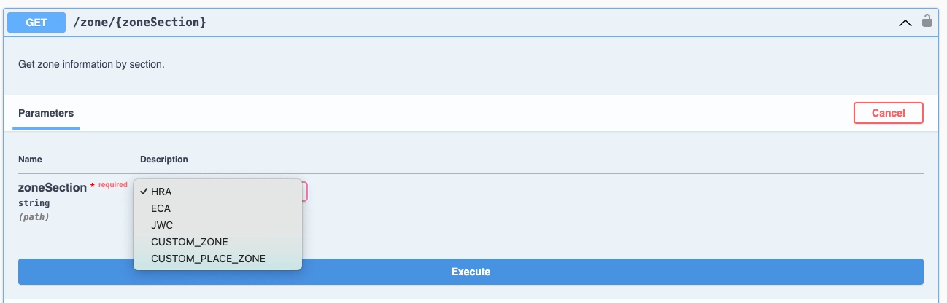This screenshot has width=947, height=303.
Task: Click the /zone/{zoneSection} endpoint path
Action: click(140, 23)
